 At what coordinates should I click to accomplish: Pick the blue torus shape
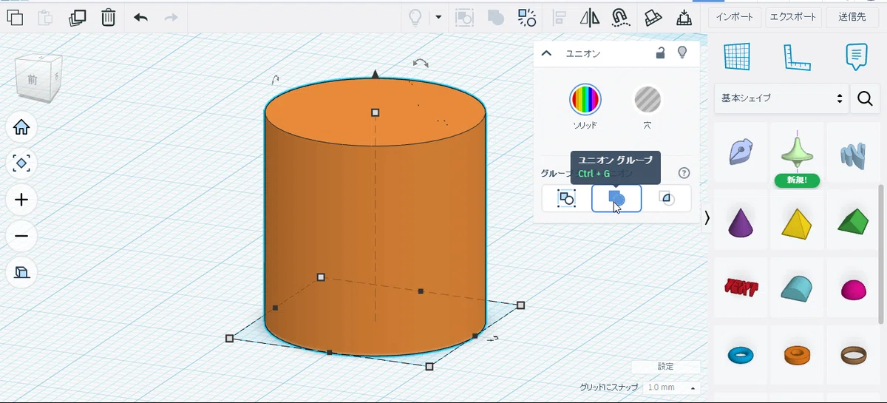click(x=741, y=355)
